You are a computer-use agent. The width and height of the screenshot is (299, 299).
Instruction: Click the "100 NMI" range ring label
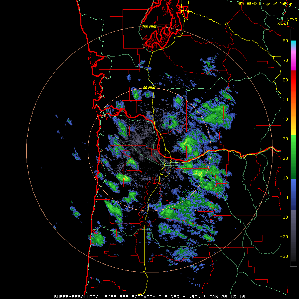click(149, 26)
